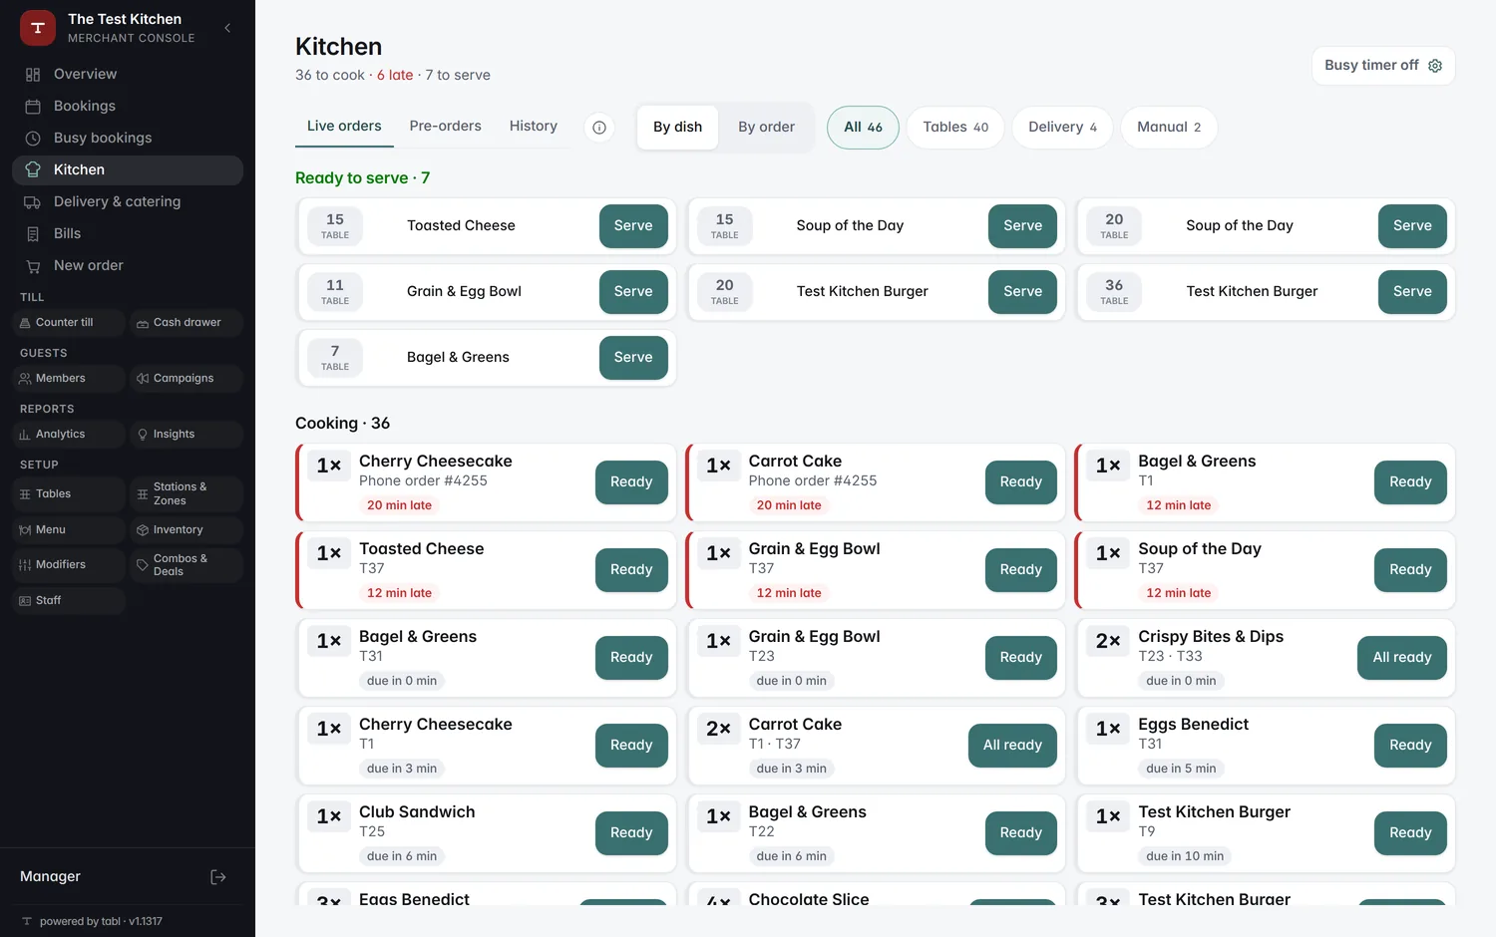Click '12 min late' on Bagel & Greens T1
The width and height of the screenshot is (1496, 937).
click(x=1178, y=506)
